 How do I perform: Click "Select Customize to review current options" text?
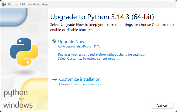click(x=88, y=59)
